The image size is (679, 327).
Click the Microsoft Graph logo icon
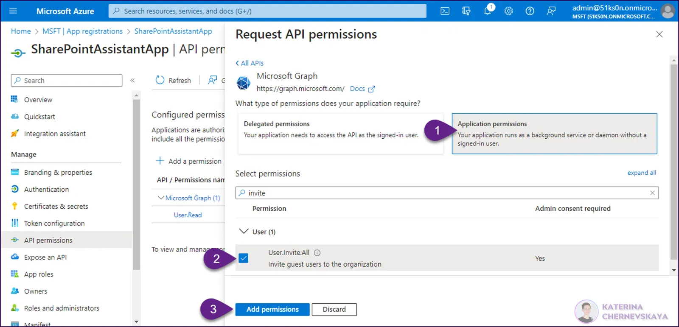[243, 83]
